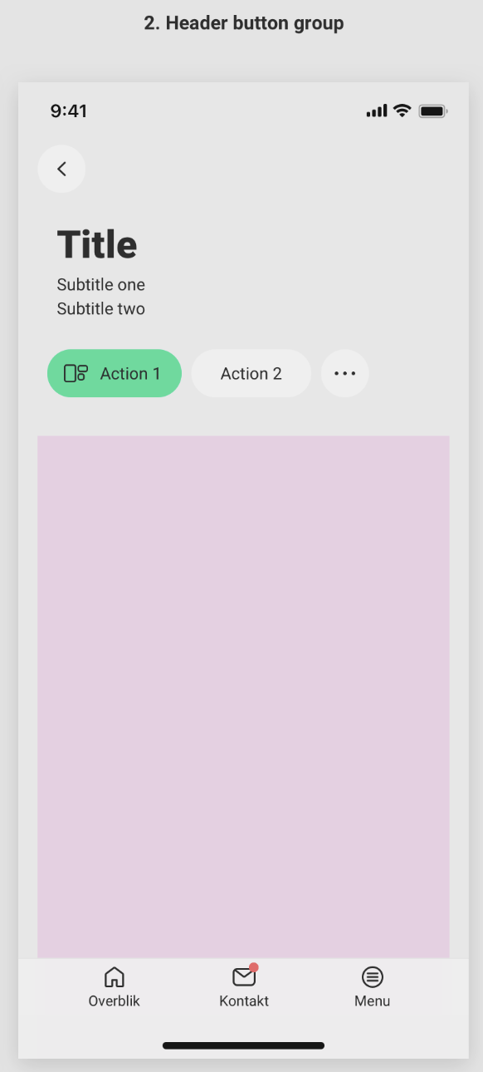Screen dimensions: 483x1072
Task: Tap the home indicator bar at bottom
Action: (242, 1045)
